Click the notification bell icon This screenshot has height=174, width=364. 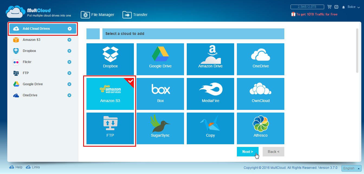pos(344,7)
